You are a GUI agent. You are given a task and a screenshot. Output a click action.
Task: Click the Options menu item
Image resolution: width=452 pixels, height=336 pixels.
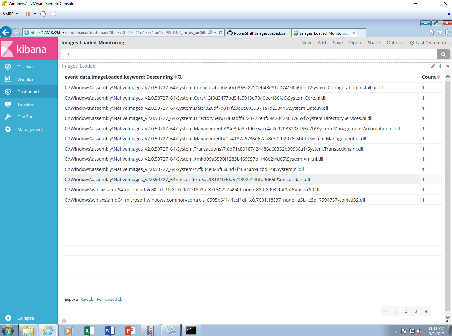(x=395, y=43)
